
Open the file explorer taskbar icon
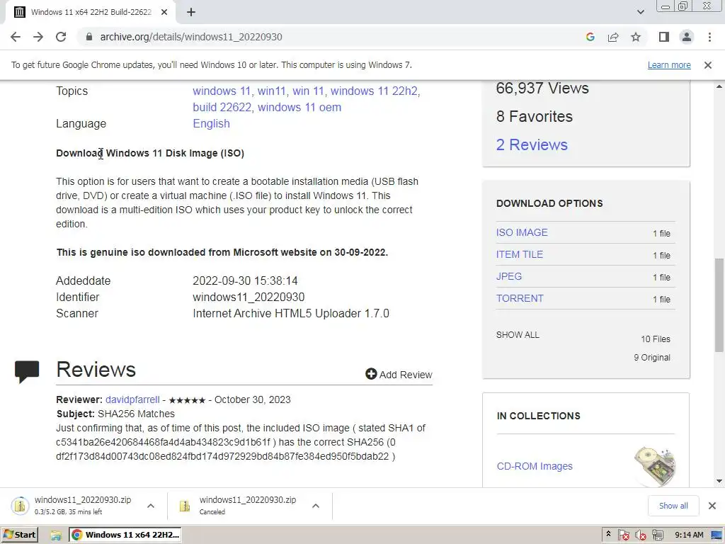tap(56, 535)
